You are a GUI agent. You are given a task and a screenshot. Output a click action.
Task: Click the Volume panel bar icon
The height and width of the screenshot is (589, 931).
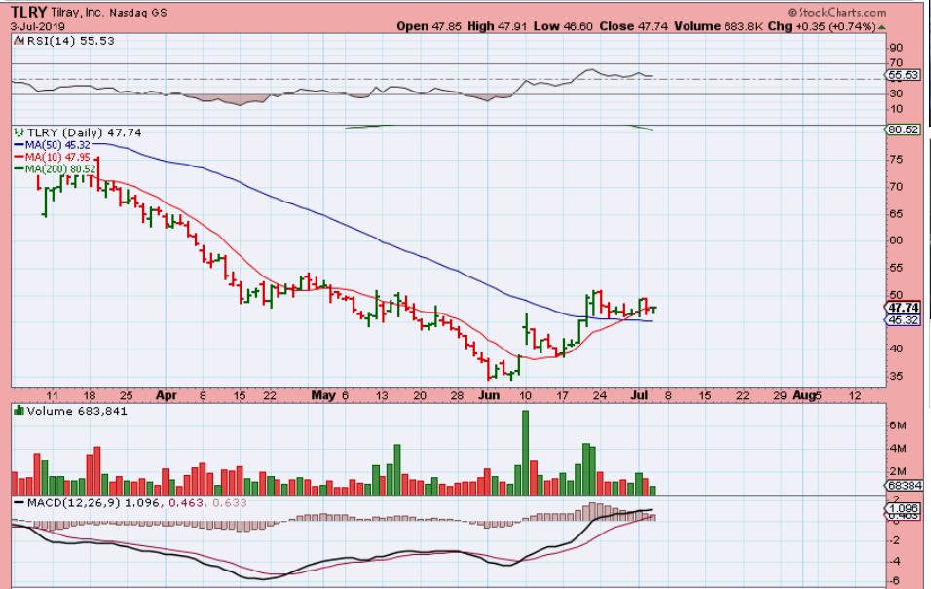pyautogui.click(x=19, y=410)
